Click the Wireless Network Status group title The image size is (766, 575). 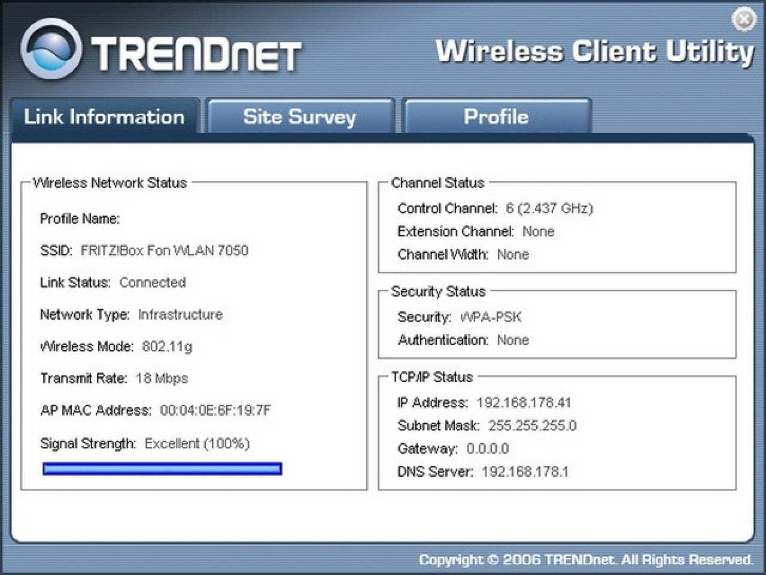pos(110,183)
